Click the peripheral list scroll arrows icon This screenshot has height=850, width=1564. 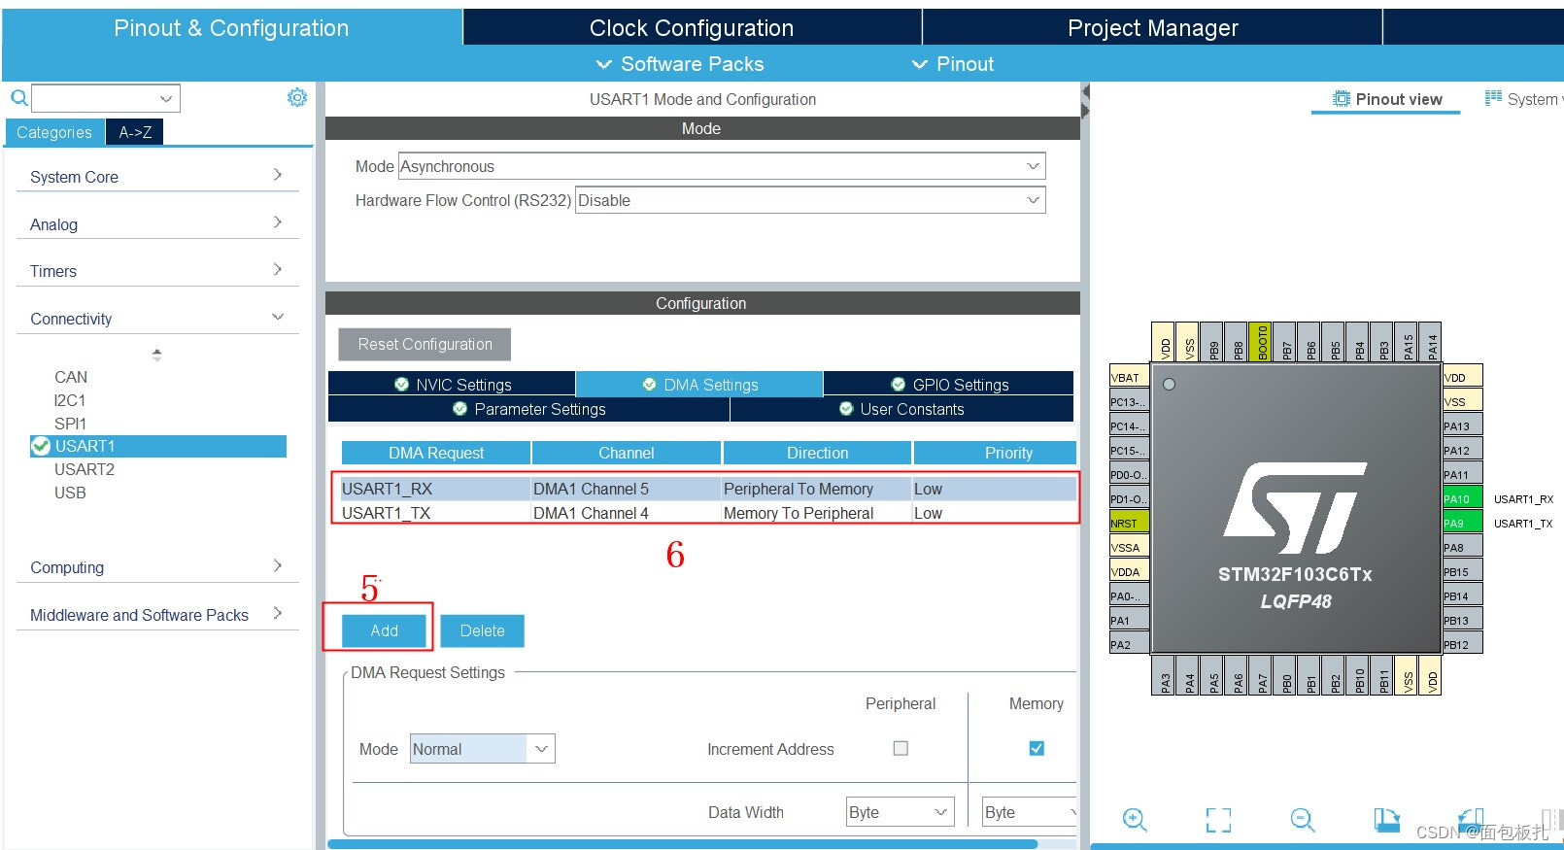tap(156, 355)
